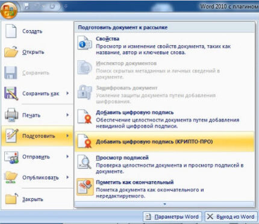This screenshot has width=259, height=224.
Task: Expand the Печать submenu arrow
Action: pos(67,115)
